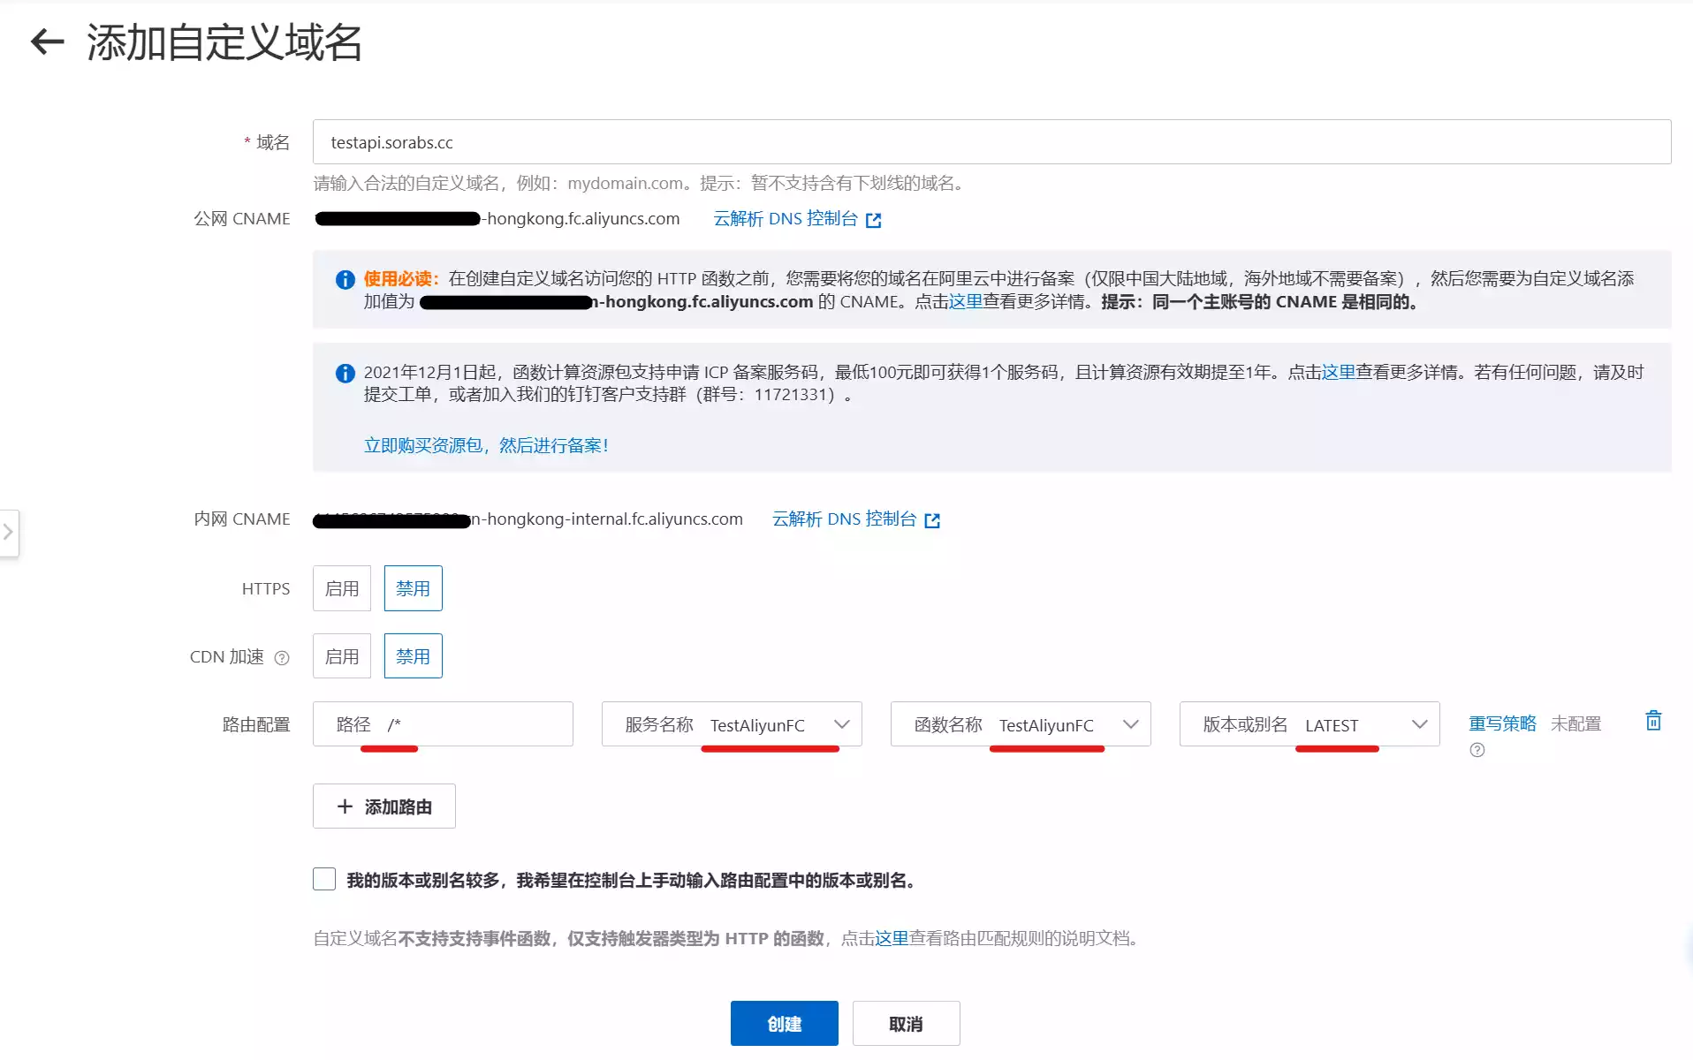Screen dimensions: 1693x1060
Task: Click the blue info icon in 使用必读 notice
Action: pyautogui.click(x=345, y=280)
